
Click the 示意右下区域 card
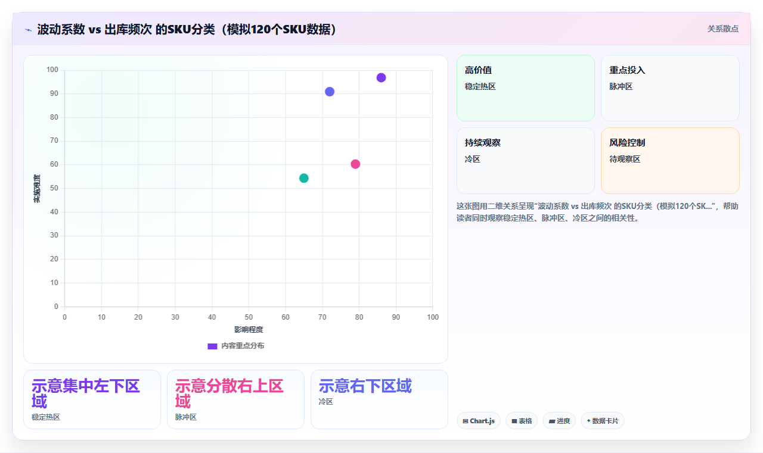(x=379, y=399)
